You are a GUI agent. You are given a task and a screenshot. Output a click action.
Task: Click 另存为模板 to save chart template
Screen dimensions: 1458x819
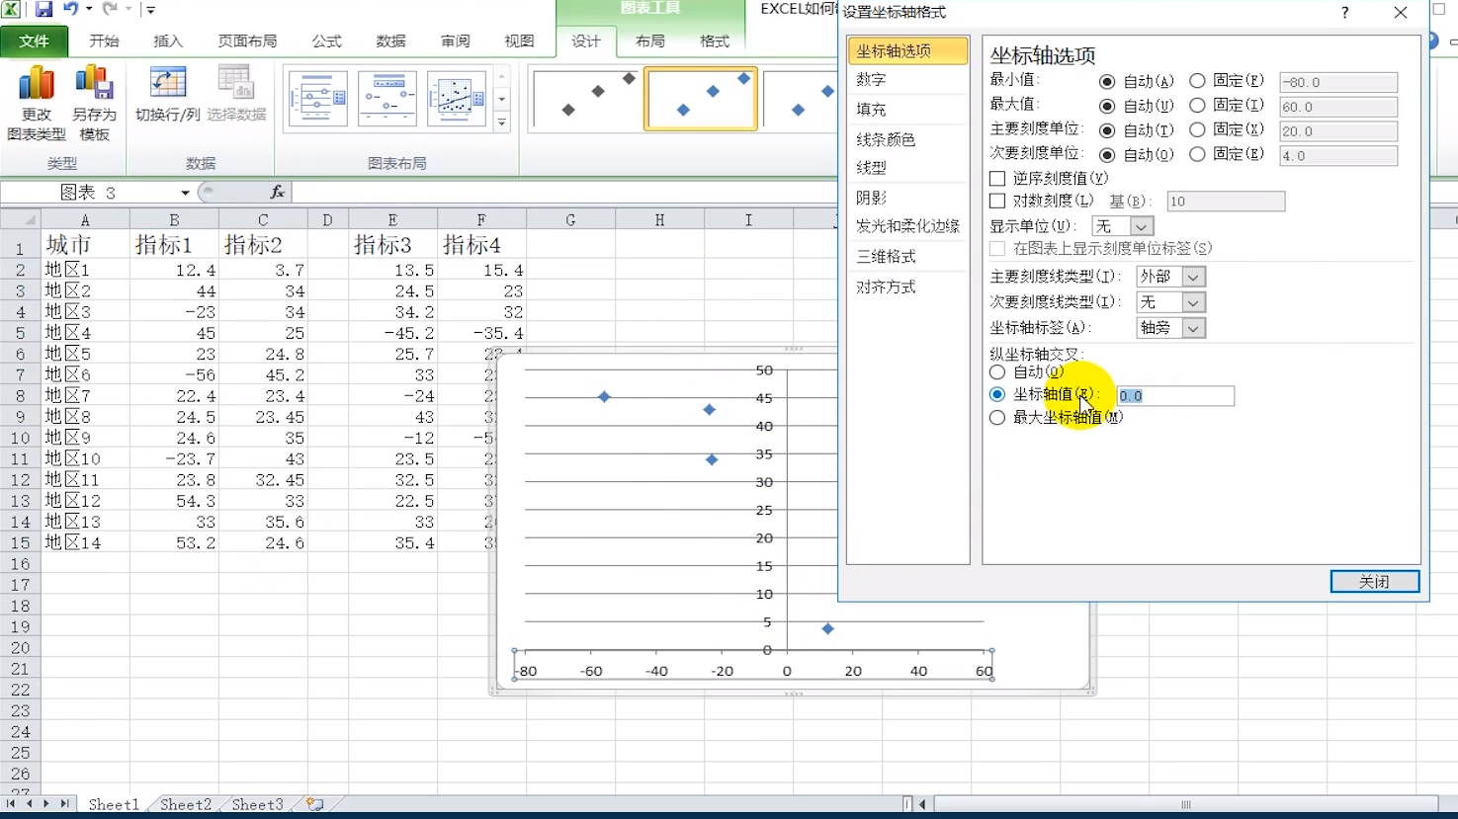(x=93, y=102)
